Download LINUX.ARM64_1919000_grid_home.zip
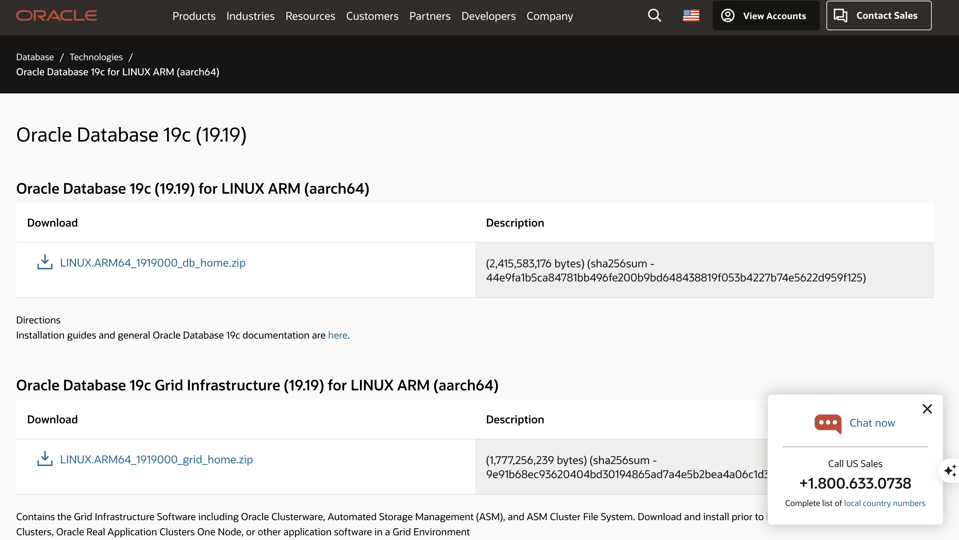Viewport: 959px width, 540px height. pyautogui.click(x=156, y=459)
